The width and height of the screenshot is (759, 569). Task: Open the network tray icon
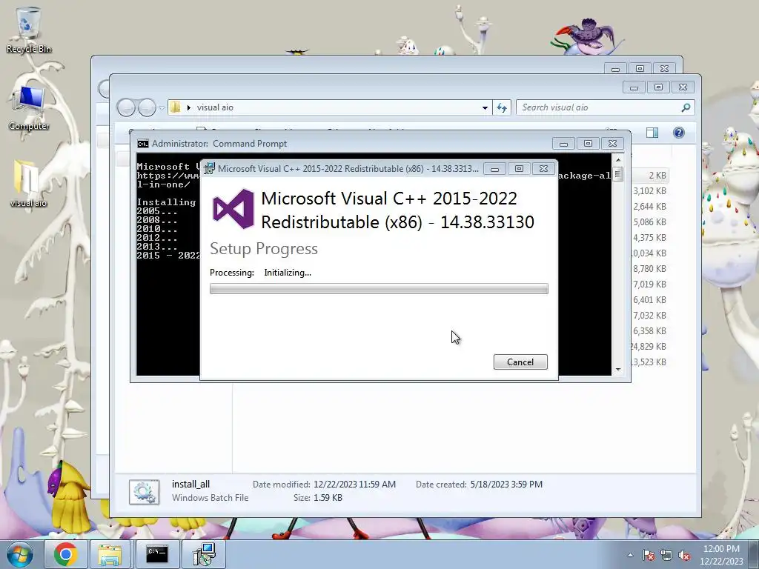coord(666,555)
